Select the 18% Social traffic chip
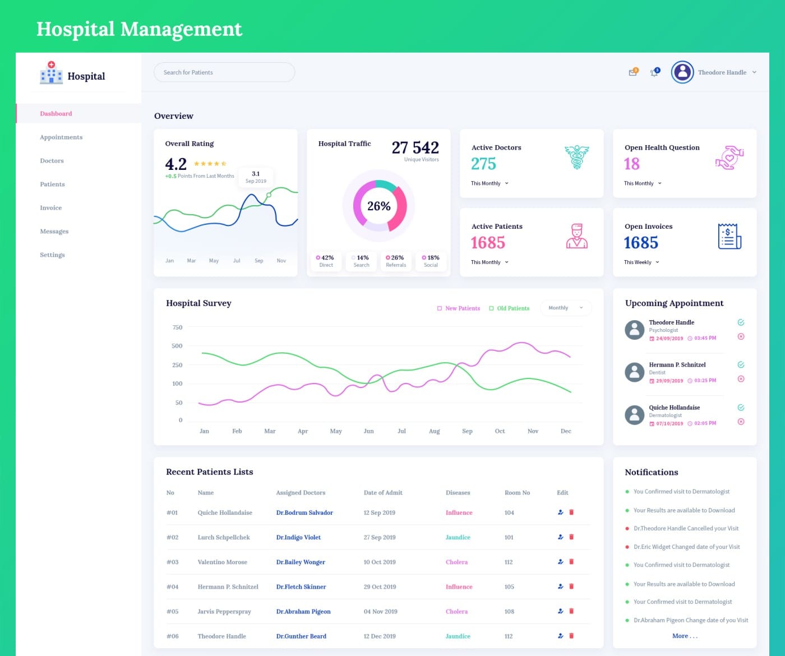Image resolution: width=785 pixels, height=656 pixels. tap(431, 261)
